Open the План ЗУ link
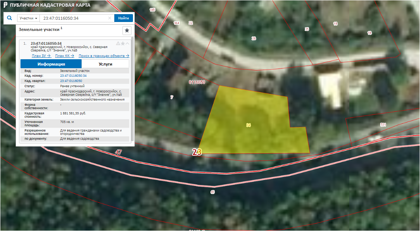The height and width of the screenshot is (231, 420). click(41, 56)
